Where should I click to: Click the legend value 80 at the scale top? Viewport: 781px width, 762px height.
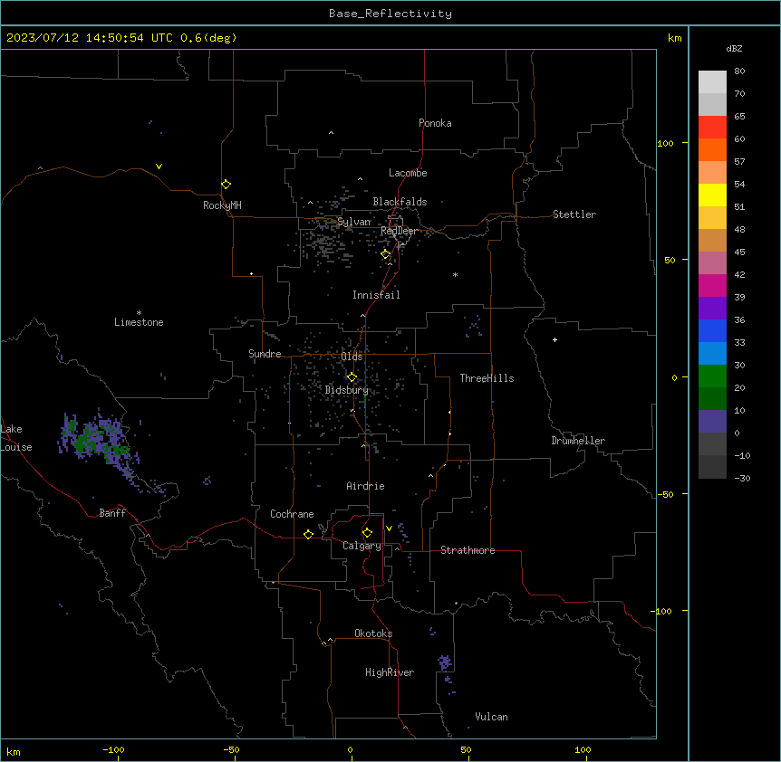point(739,71)
